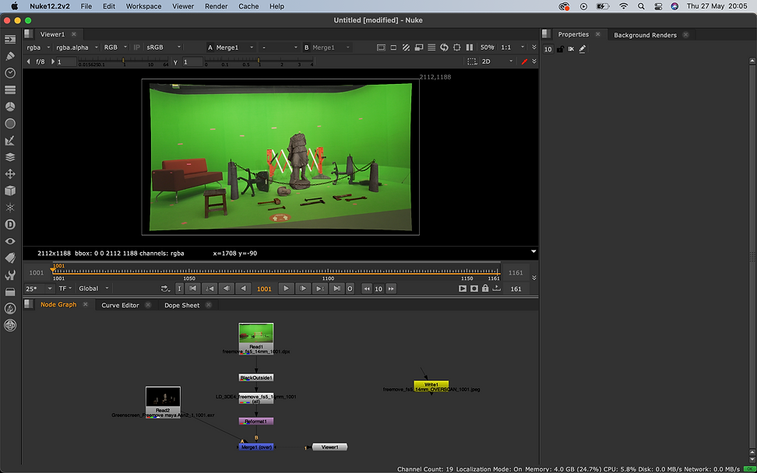
Task: Open the Image nodes toolbar menu
Action: pos(9,39)
